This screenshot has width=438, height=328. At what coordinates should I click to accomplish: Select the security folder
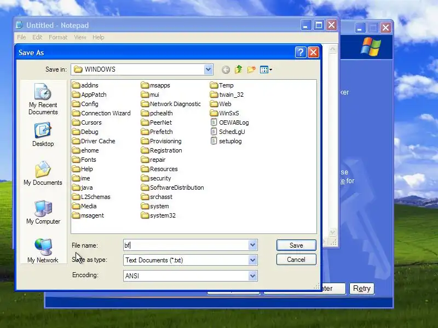click(156, 178)
